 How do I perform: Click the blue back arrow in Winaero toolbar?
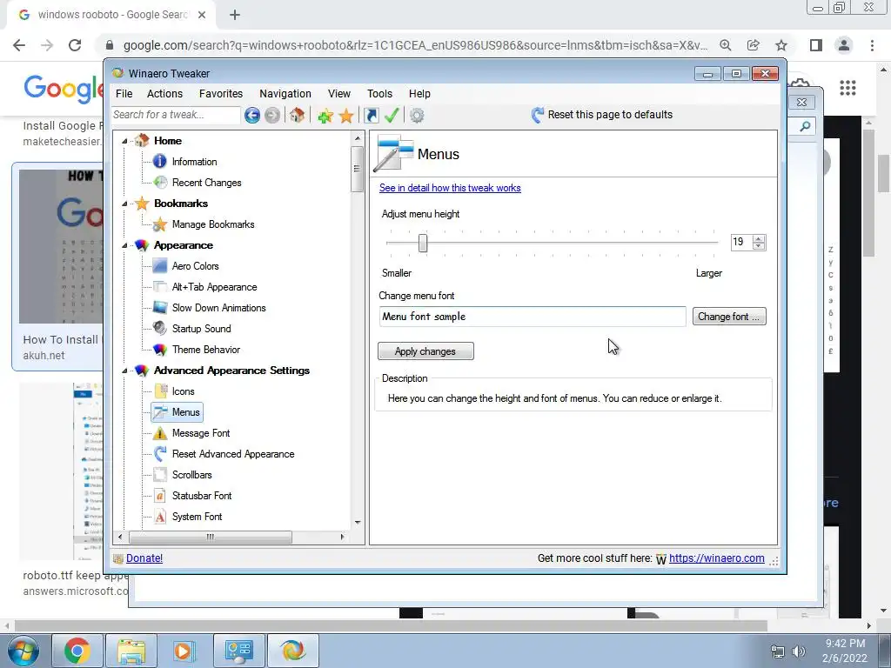[252, 116]
